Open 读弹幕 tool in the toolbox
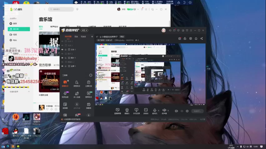This screenshot has width=266, height=149. tap(65, 106)
